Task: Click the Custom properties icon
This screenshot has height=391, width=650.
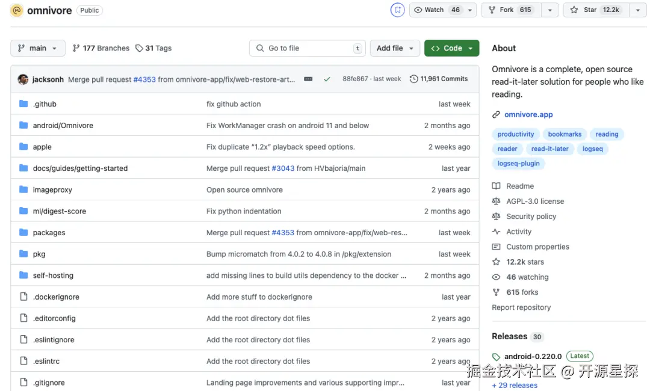Action: pos(496,247)
